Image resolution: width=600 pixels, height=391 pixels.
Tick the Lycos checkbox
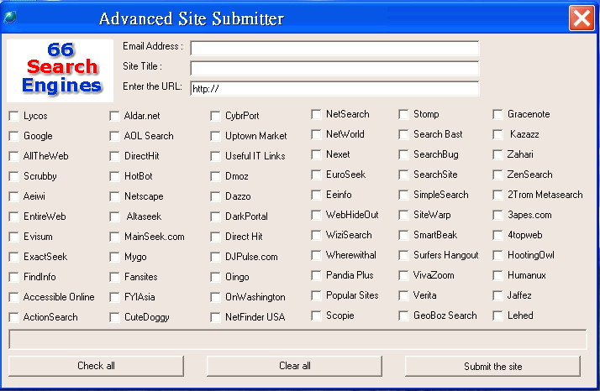click(x=13, y=116)
